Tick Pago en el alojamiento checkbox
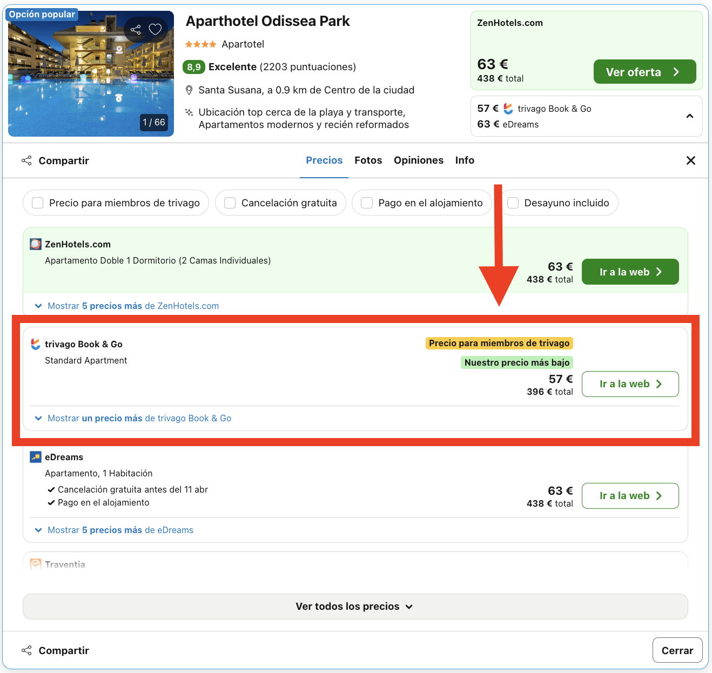 pyautogui.click(x=367, y=203)
